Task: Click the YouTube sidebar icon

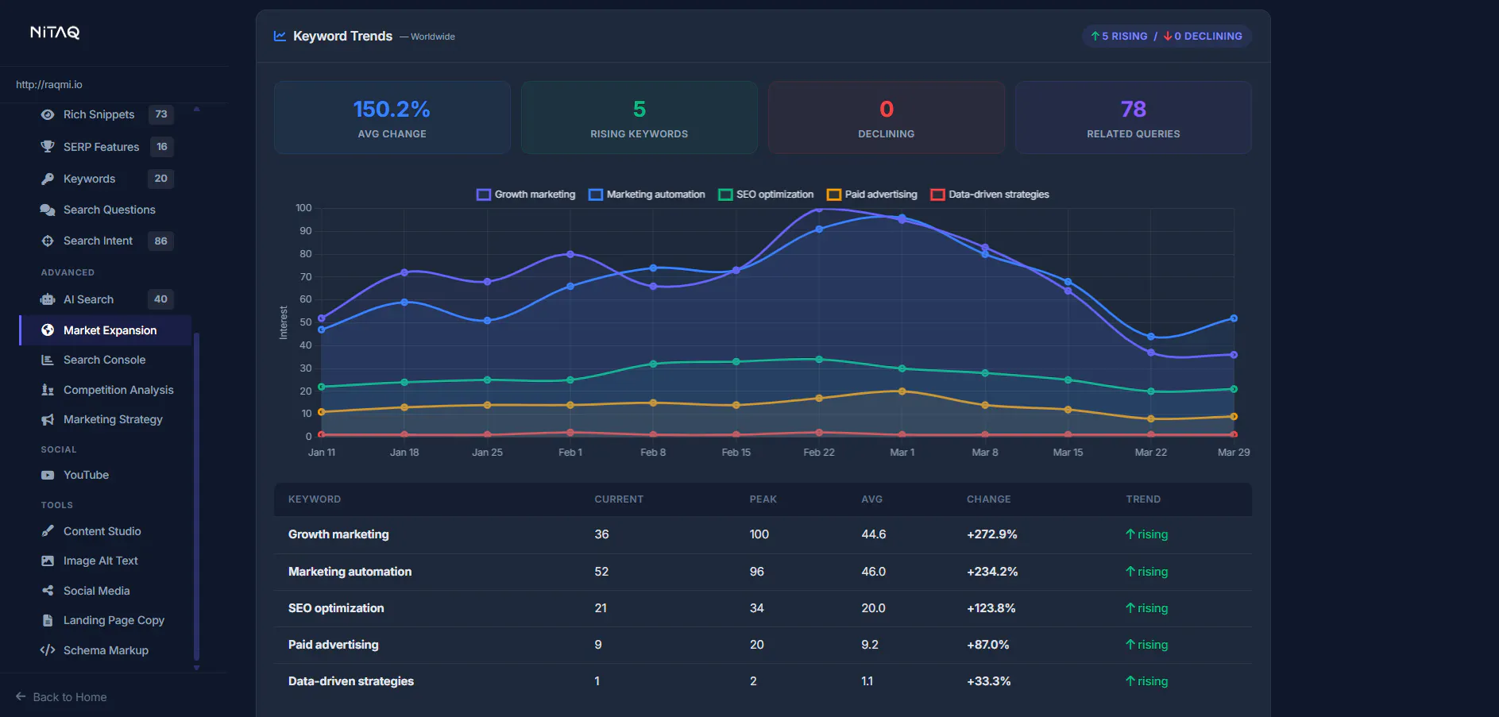Action: pos(48,475)
